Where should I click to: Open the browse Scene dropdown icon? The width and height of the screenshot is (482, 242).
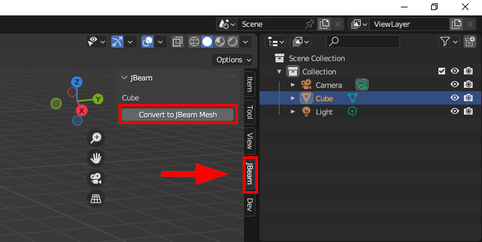[x=227, y=24]
